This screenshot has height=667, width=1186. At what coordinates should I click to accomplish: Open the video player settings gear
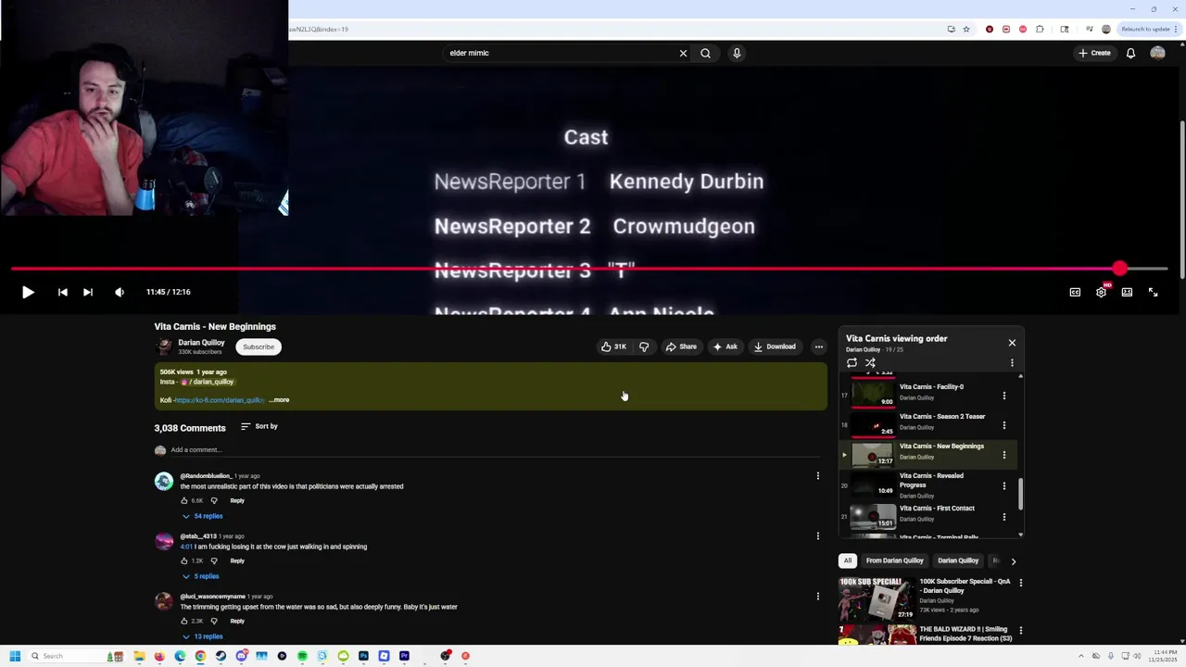(x=1101, y=292)
